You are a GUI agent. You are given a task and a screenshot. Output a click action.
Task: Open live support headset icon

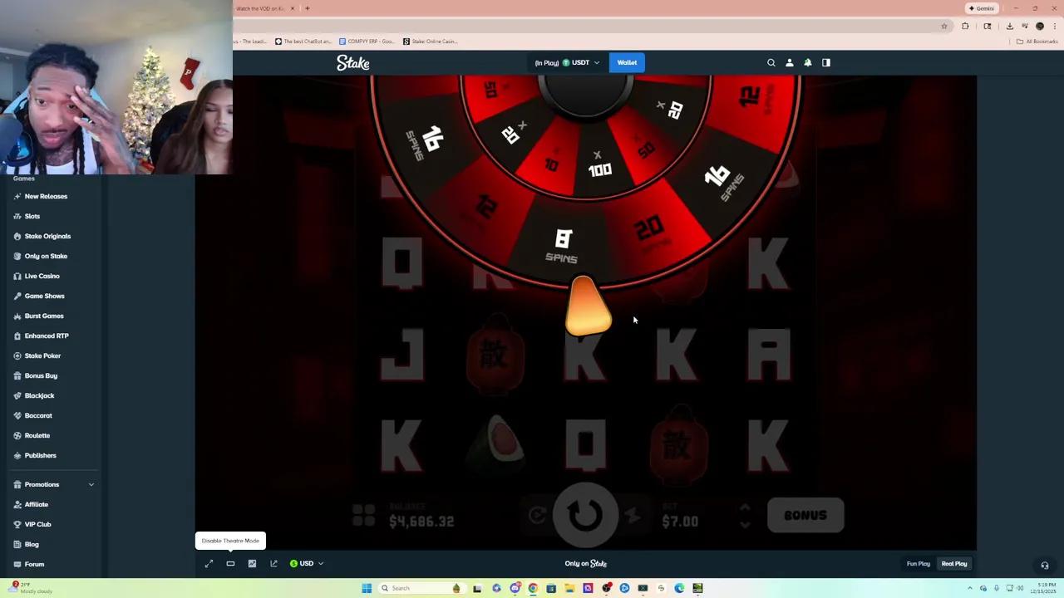tap(1045, 566)
